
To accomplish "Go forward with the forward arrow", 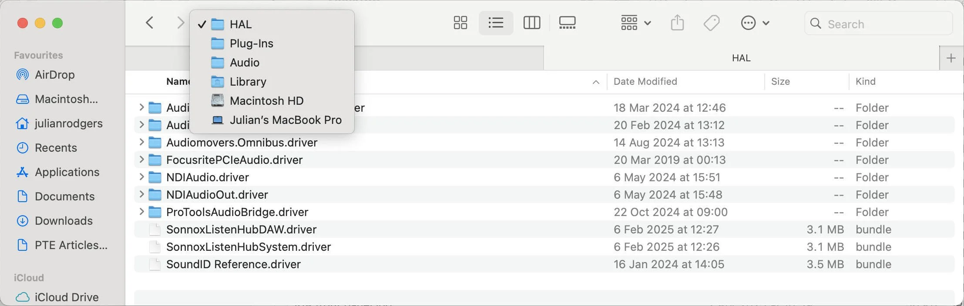I will (x=180, y=23).
